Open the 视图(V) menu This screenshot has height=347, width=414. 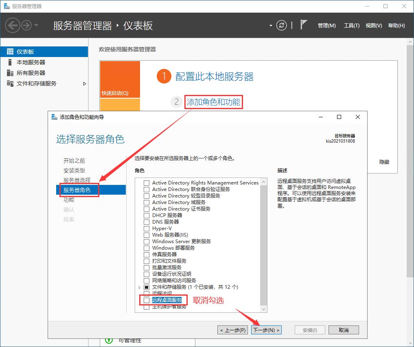(x=374, y=26)
